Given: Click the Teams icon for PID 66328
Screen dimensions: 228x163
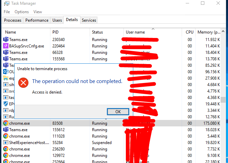Looking at the screenshot, I should coord(6,52).
